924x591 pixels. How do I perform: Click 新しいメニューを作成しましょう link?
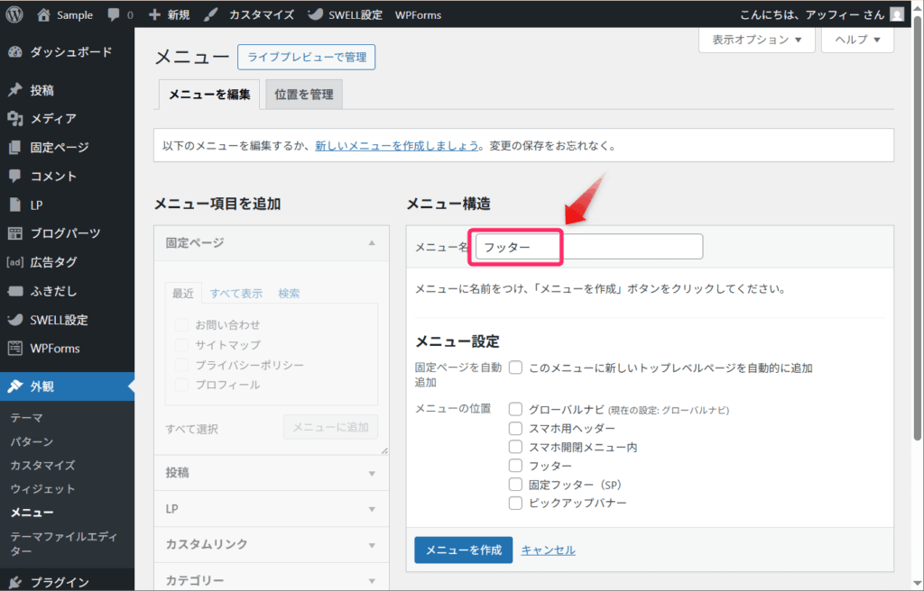point(397,146)
